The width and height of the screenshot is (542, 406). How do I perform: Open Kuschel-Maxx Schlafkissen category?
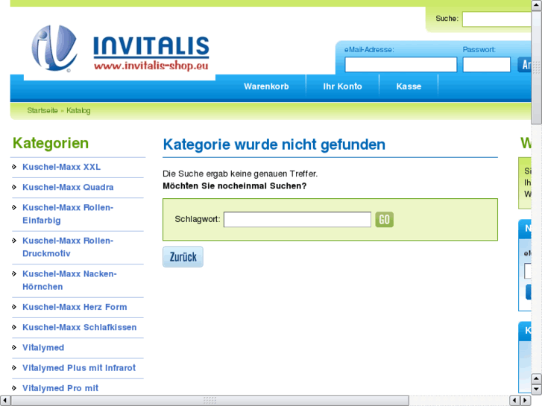click(x=80, y=327)
